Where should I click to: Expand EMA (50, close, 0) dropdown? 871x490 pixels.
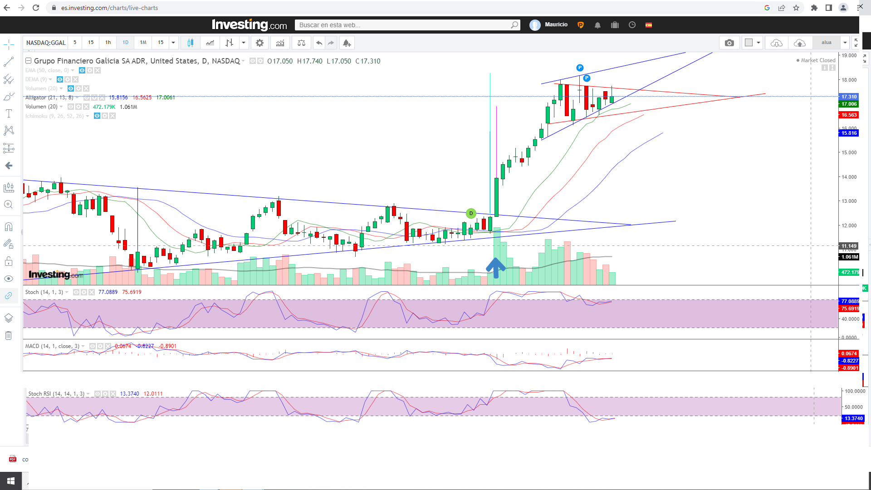tap(73, 70)
